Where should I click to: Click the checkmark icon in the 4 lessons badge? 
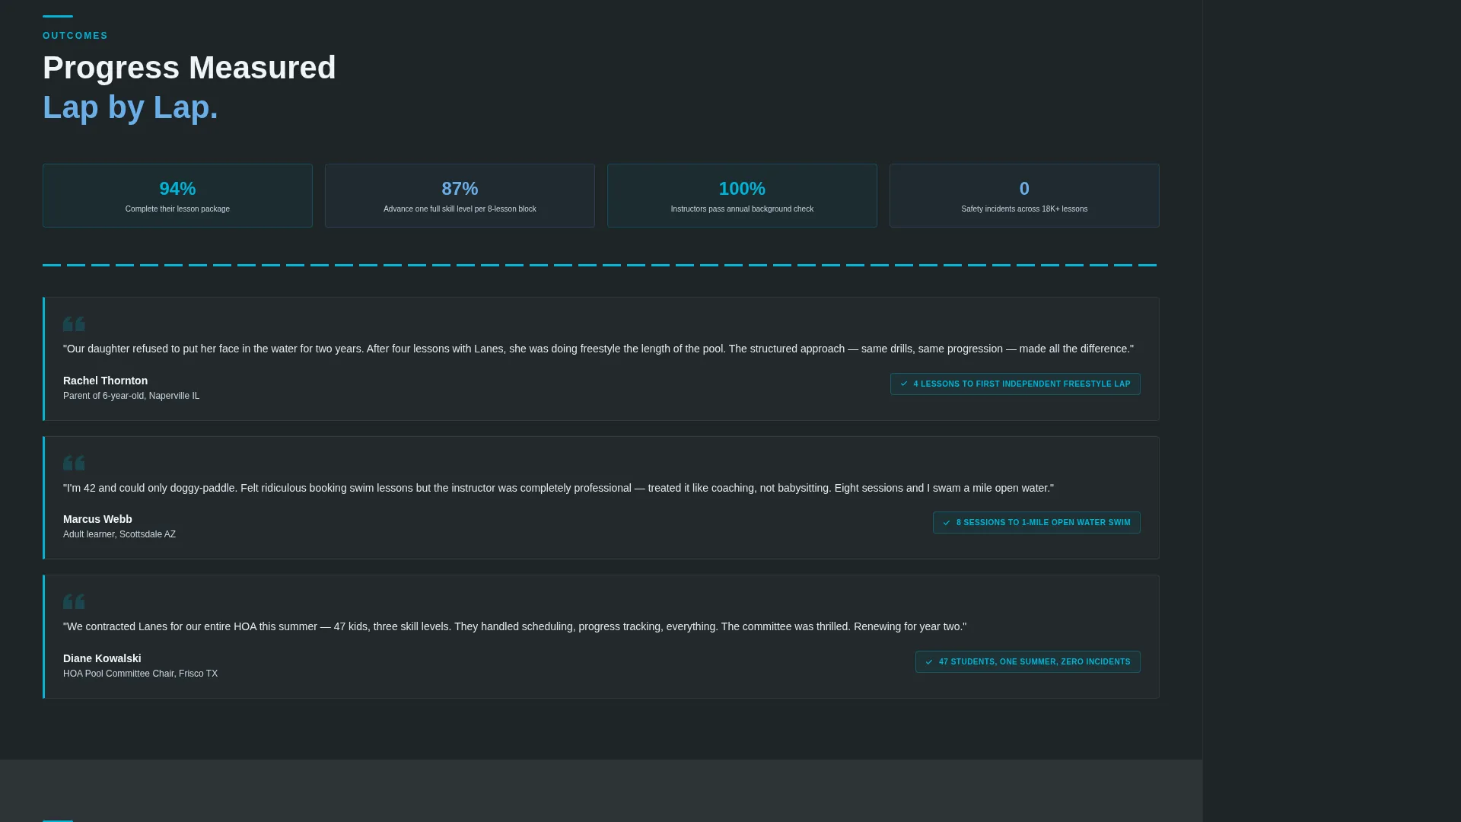click(x=904, y=384)
